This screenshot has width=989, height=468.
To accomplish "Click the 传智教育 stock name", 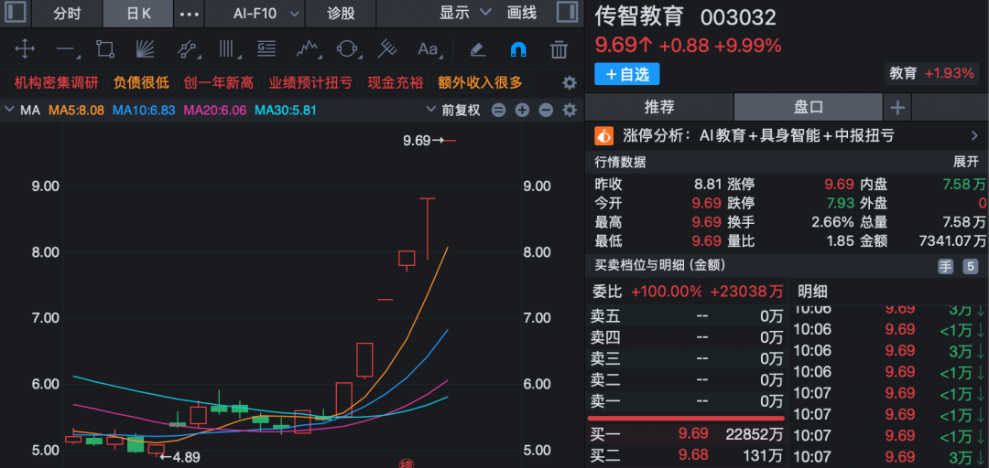I will coord(639,17).
